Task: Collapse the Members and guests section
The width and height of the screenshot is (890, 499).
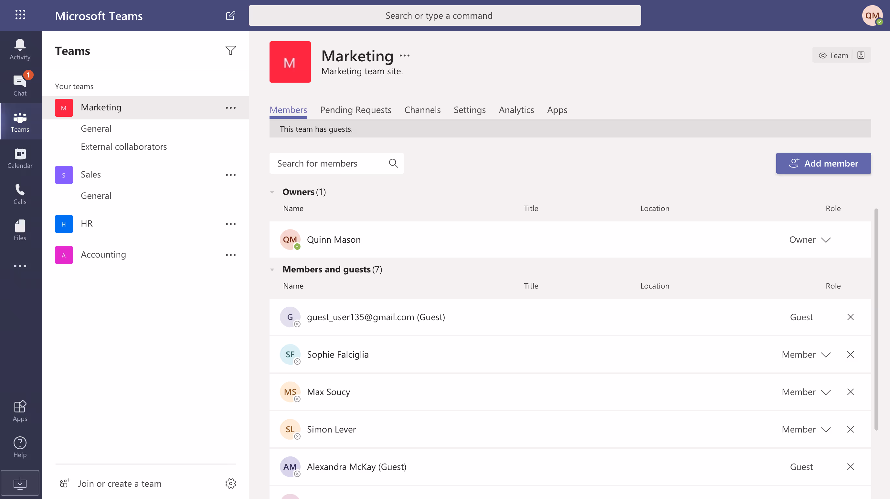Action: (272, 270)
